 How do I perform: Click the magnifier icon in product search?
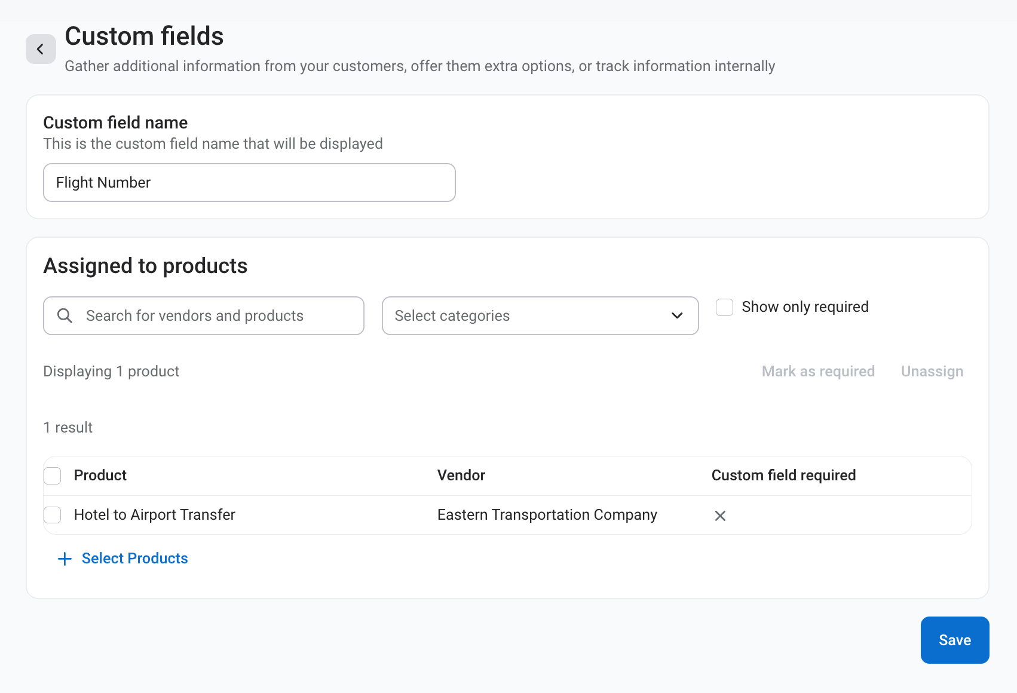[x=65, y=315]
